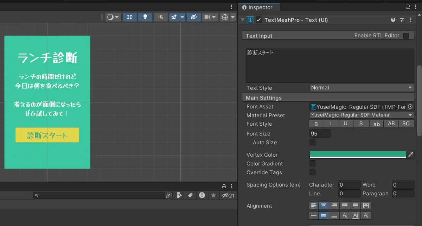The image size is (422, 226).
Task: Disable the TextMeshPro component checkbox
Action: click(x=259, y=20)
